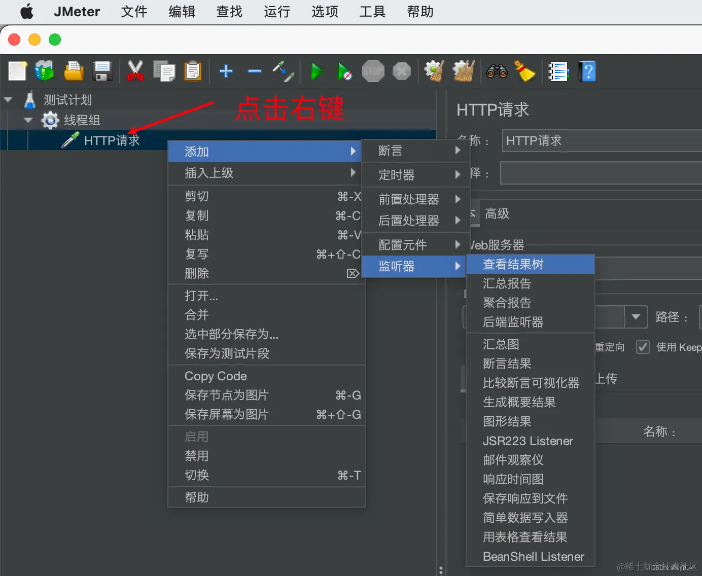
Task: Choose 图形结果 listener
Action: pos(530,421)
